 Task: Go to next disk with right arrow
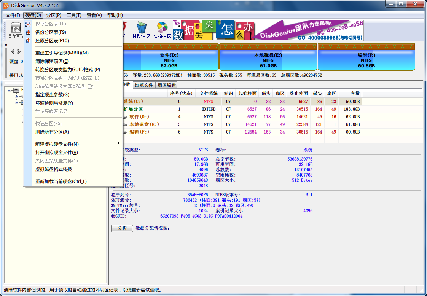(x=19, y=52)
